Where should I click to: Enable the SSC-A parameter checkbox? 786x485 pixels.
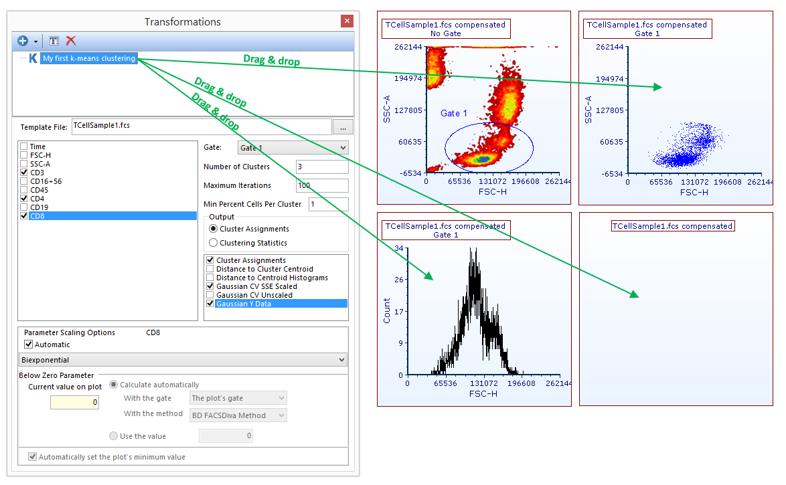25,164
